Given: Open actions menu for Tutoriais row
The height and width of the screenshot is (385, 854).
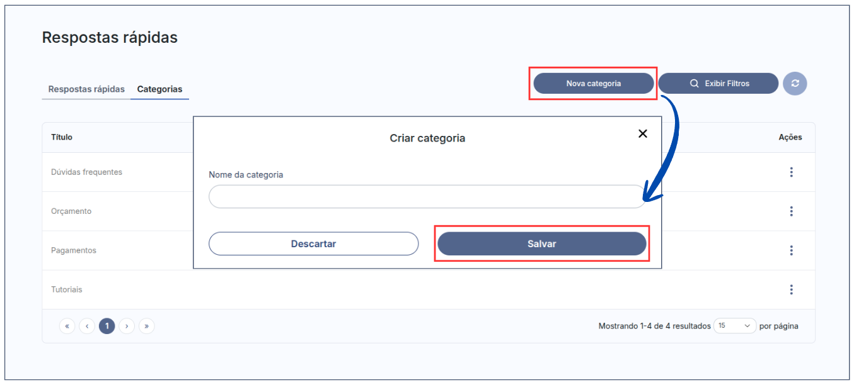Looking at the screenshot, I should [791, 289].
